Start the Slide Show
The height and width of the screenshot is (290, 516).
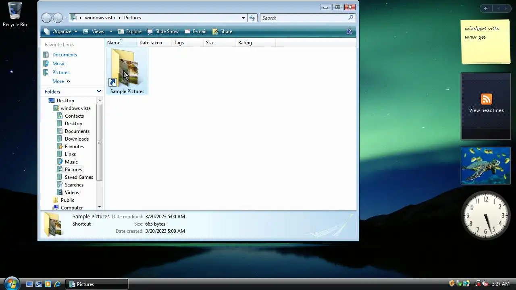click(163, 31)
